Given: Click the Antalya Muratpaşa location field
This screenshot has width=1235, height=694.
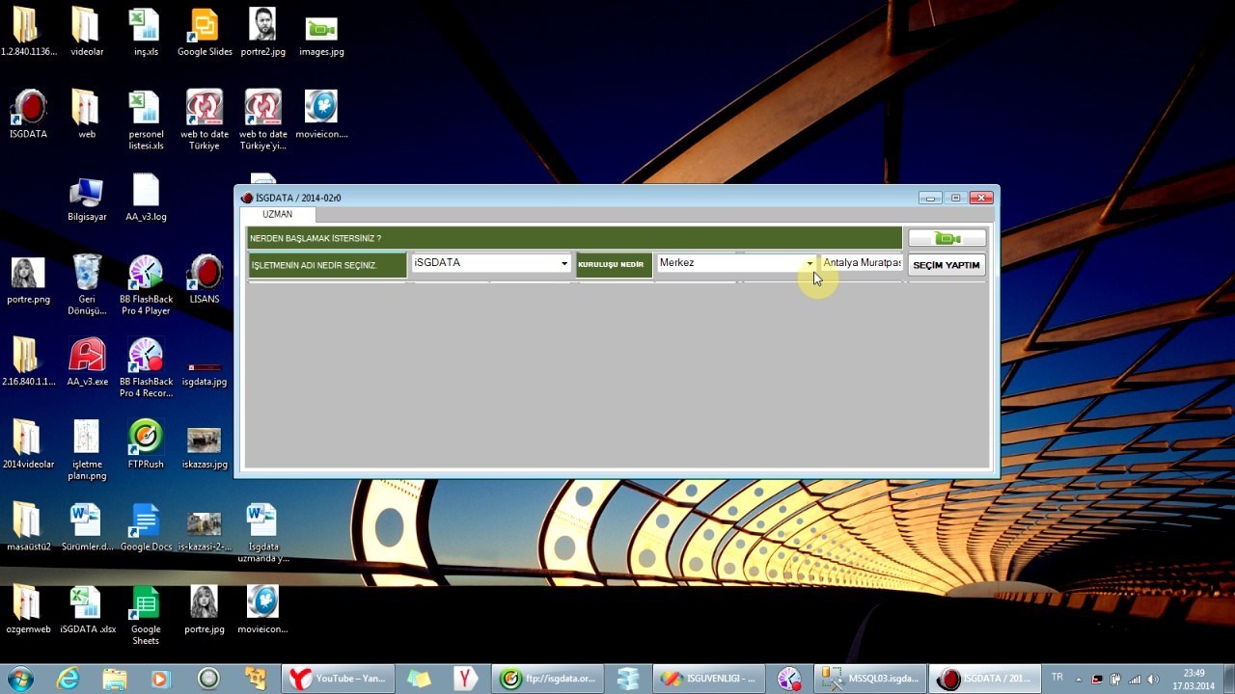Looking at the screenshot, I should (862, 263).
